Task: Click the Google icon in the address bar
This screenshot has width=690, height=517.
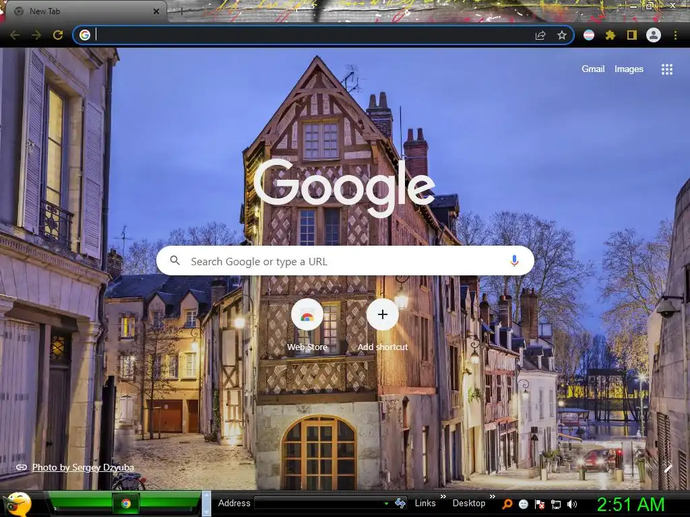Action: click(85, 35)
